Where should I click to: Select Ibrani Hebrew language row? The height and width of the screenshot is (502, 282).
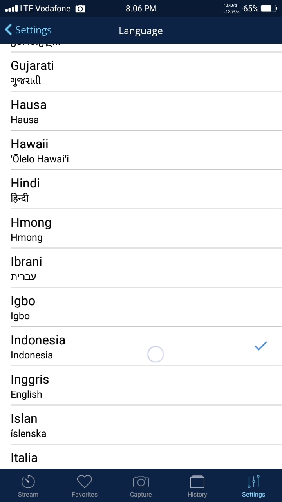click(141, 268)
